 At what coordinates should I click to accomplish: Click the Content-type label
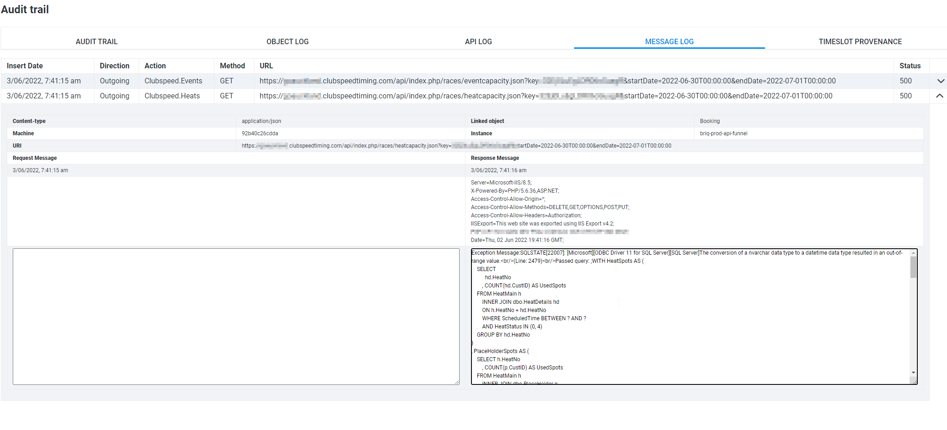[29, 121]
